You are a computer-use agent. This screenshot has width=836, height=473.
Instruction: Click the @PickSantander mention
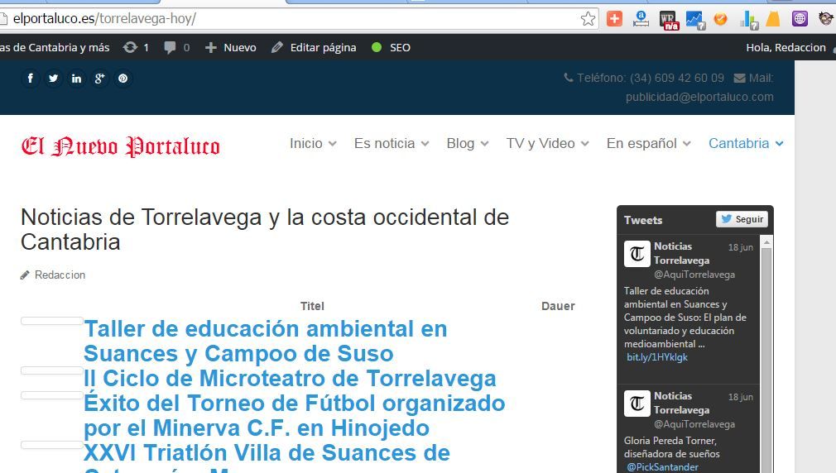point(662,466)
